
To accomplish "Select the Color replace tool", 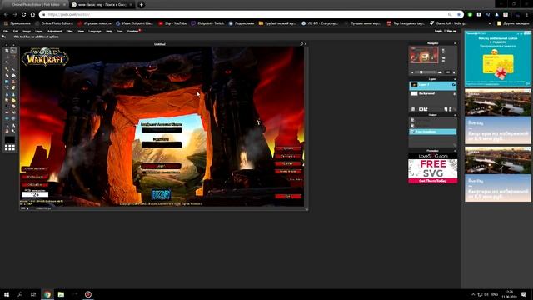I will coord(7,87).
